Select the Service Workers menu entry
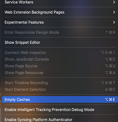This screenshot has height=122, width=118. coord(60,2)
